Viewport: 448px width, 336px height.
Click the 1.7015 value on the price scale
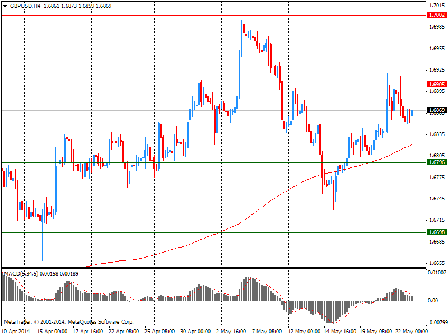click(x=437, y=6)
